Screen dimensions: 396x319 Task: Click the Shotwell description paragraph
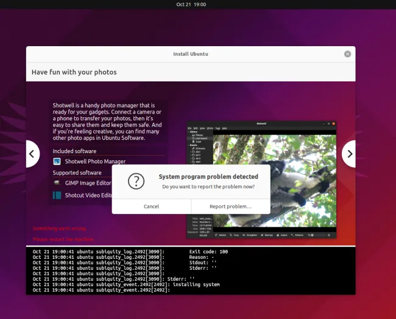click(x=107, y=122)
